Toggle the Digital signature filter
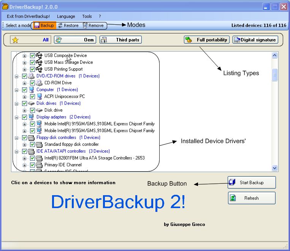 coord(255,40)
